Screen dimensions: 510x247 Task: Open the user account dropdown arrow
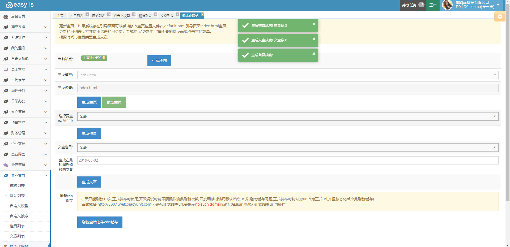(498, 5)
